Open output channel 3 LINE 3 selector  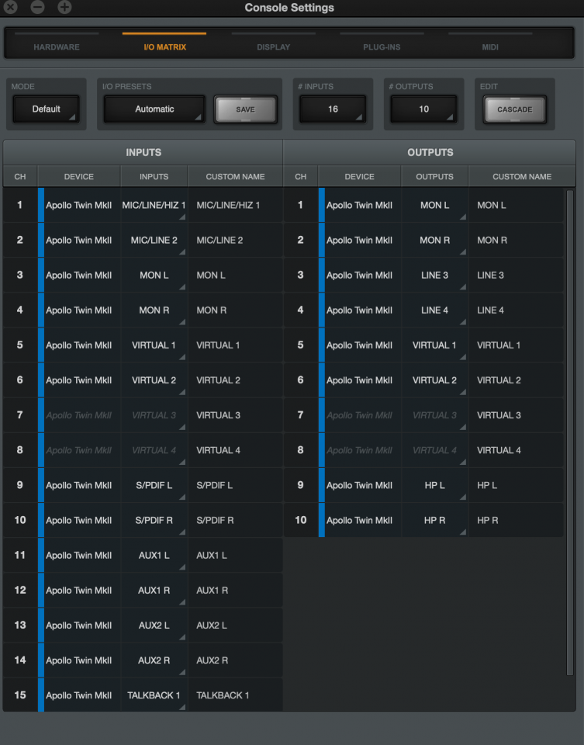coord(434,275)
